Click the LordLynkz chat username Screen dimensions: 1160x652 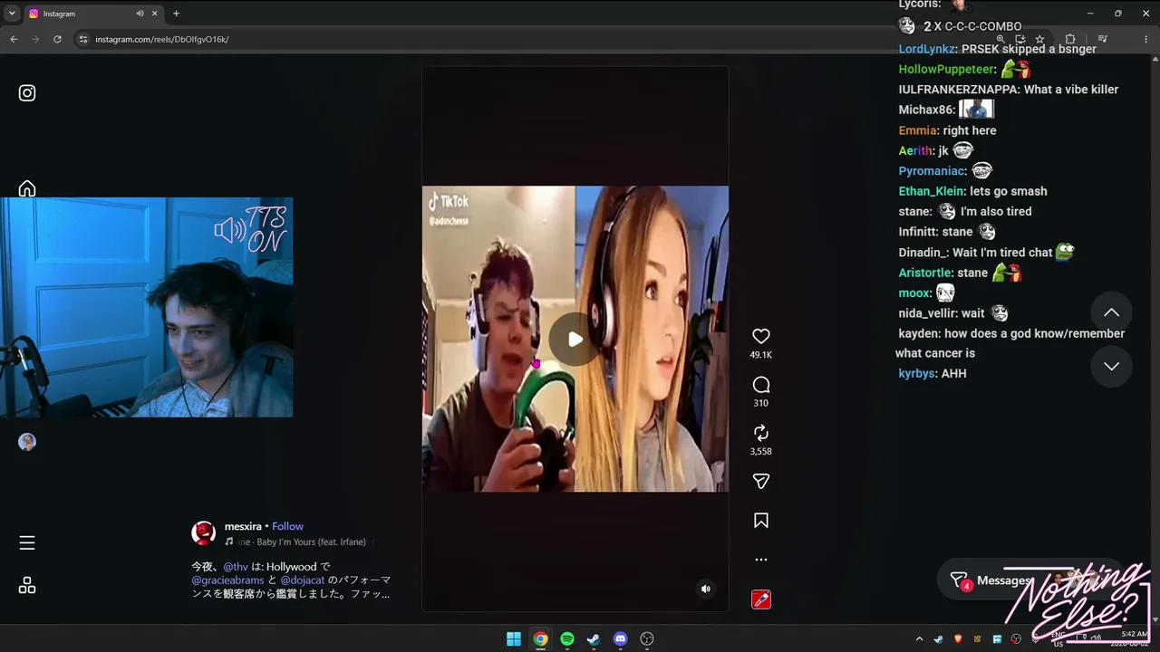[928, 49]
